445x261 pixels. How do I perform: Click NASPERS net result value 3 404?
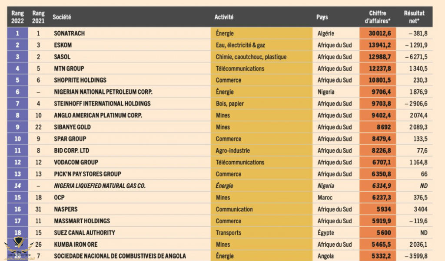pos(421,209)
